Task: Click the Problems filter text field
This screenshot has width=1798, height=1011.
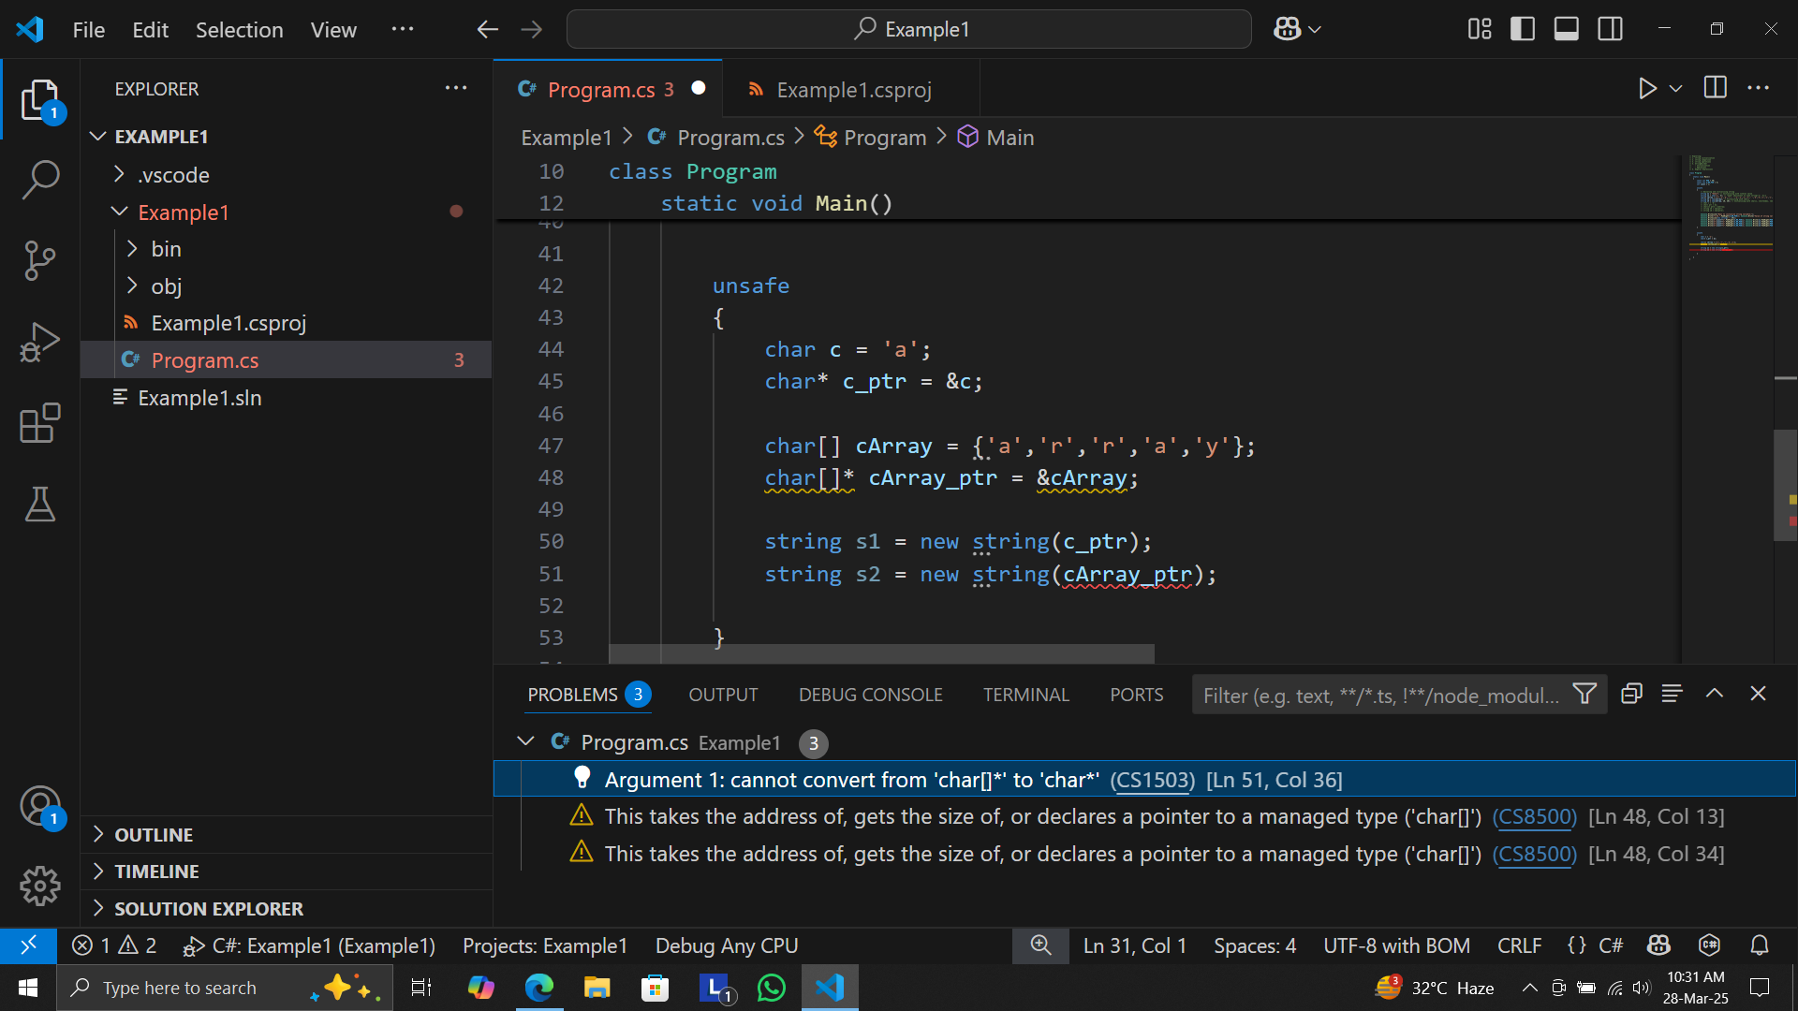Action: point(1380,695)
